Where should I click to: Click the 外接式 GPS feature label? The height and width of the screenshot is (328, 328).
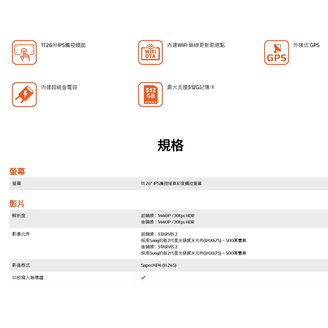click(306, 45)
